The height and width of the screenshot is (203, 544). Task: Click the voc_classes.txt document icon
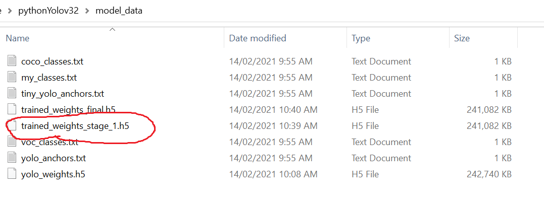12,142
